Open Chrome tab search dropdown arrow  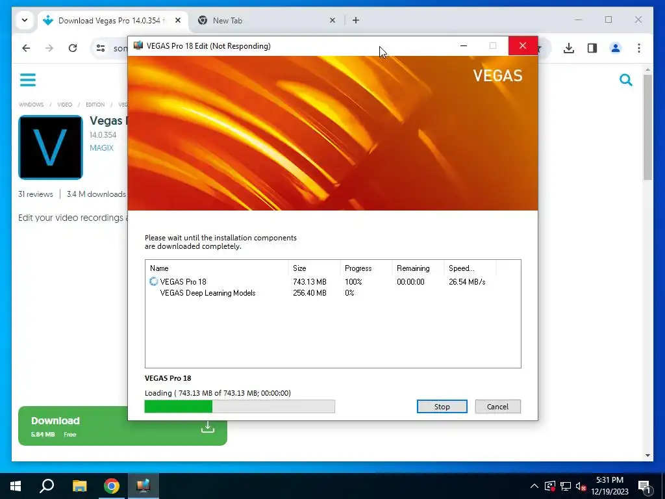pyautogui.click(x=25, y=20)
